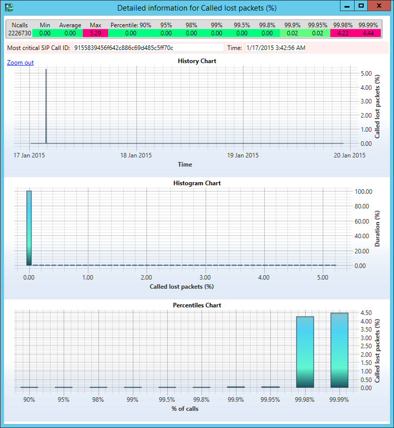The height and width of the screenshot is (428, 394).
Task: Minimize the Detailed information window
Action: pos(348,6)
